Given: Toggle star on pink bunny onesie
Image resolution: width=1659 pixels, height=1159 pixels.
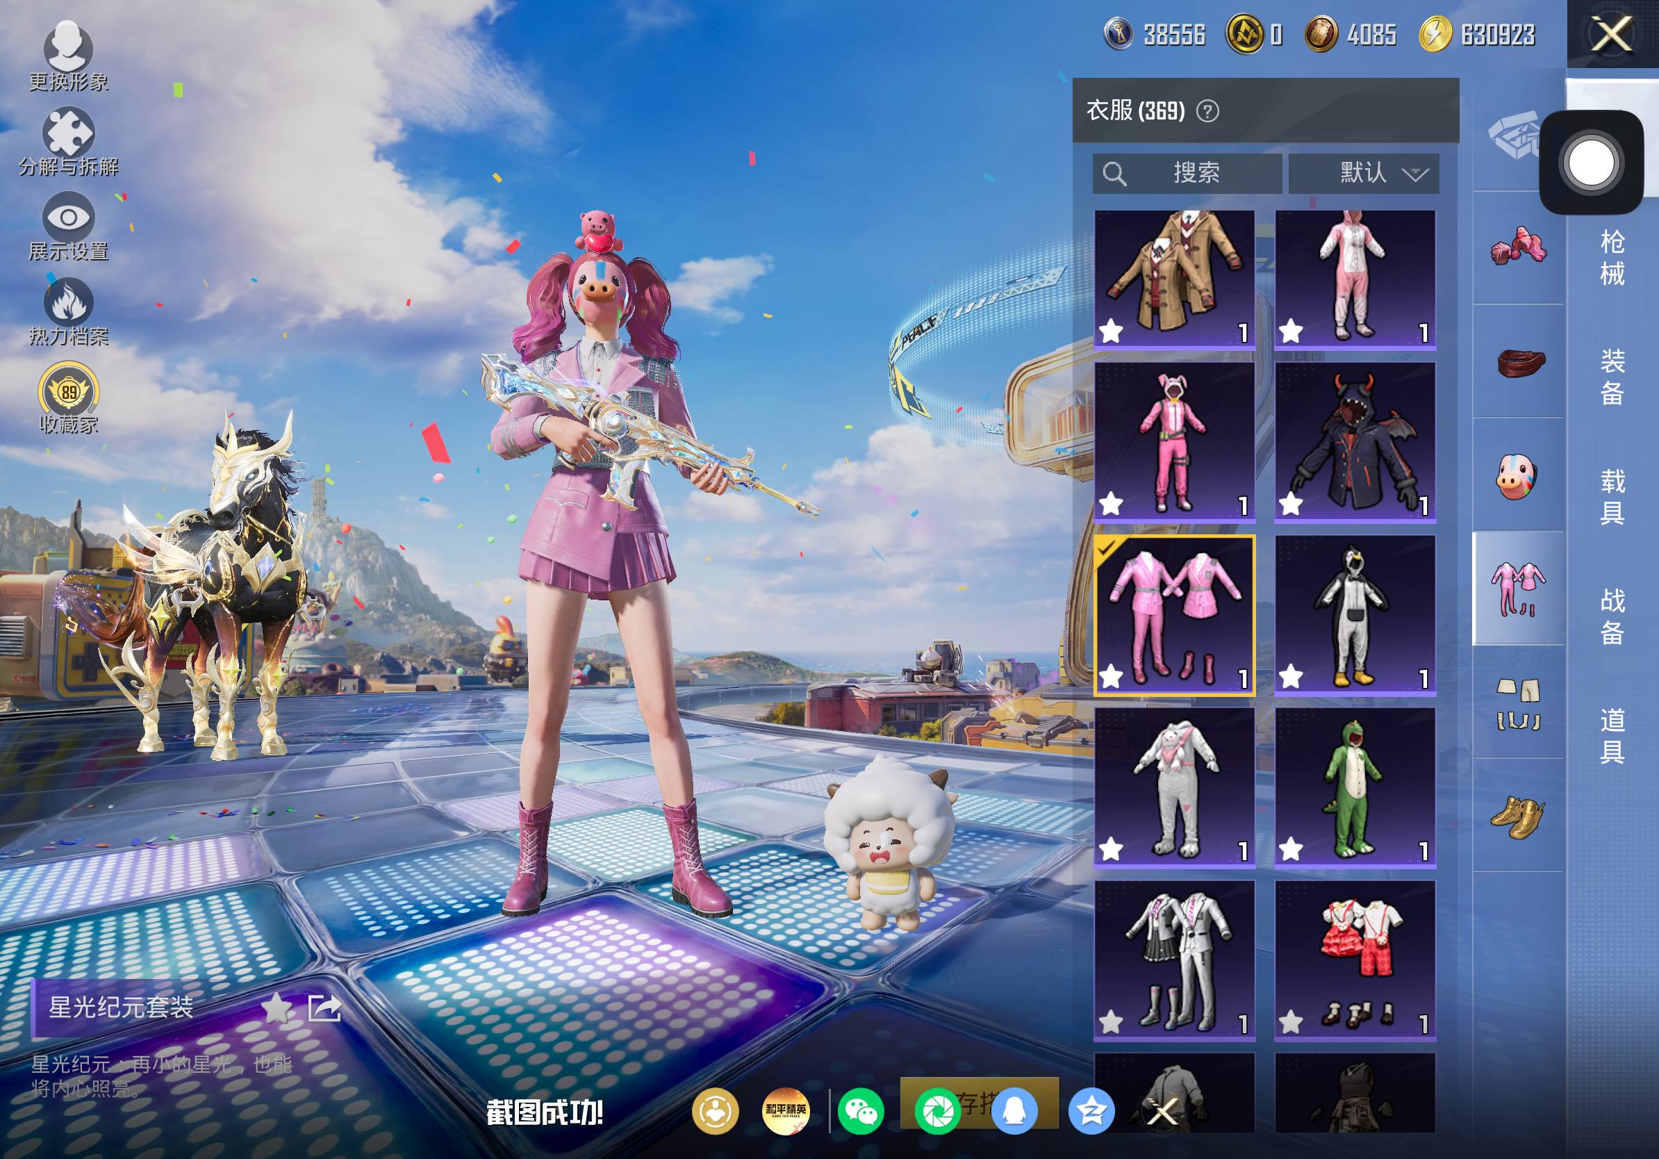Looking at the screenshot, I should 1291,331.
